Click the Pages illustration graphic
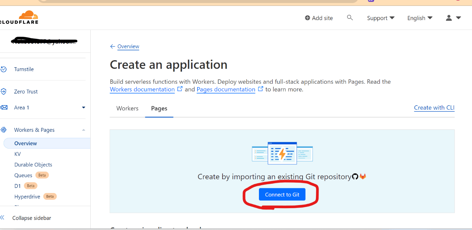The height and width of the screenshot is (230, 472). pyautogui.click(x=282, y=153)
